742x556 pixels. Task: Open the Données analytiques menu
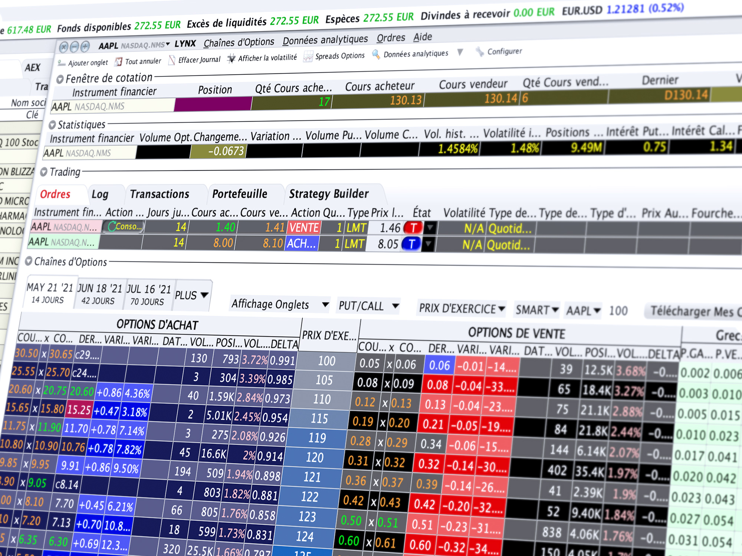coord(325,40)
